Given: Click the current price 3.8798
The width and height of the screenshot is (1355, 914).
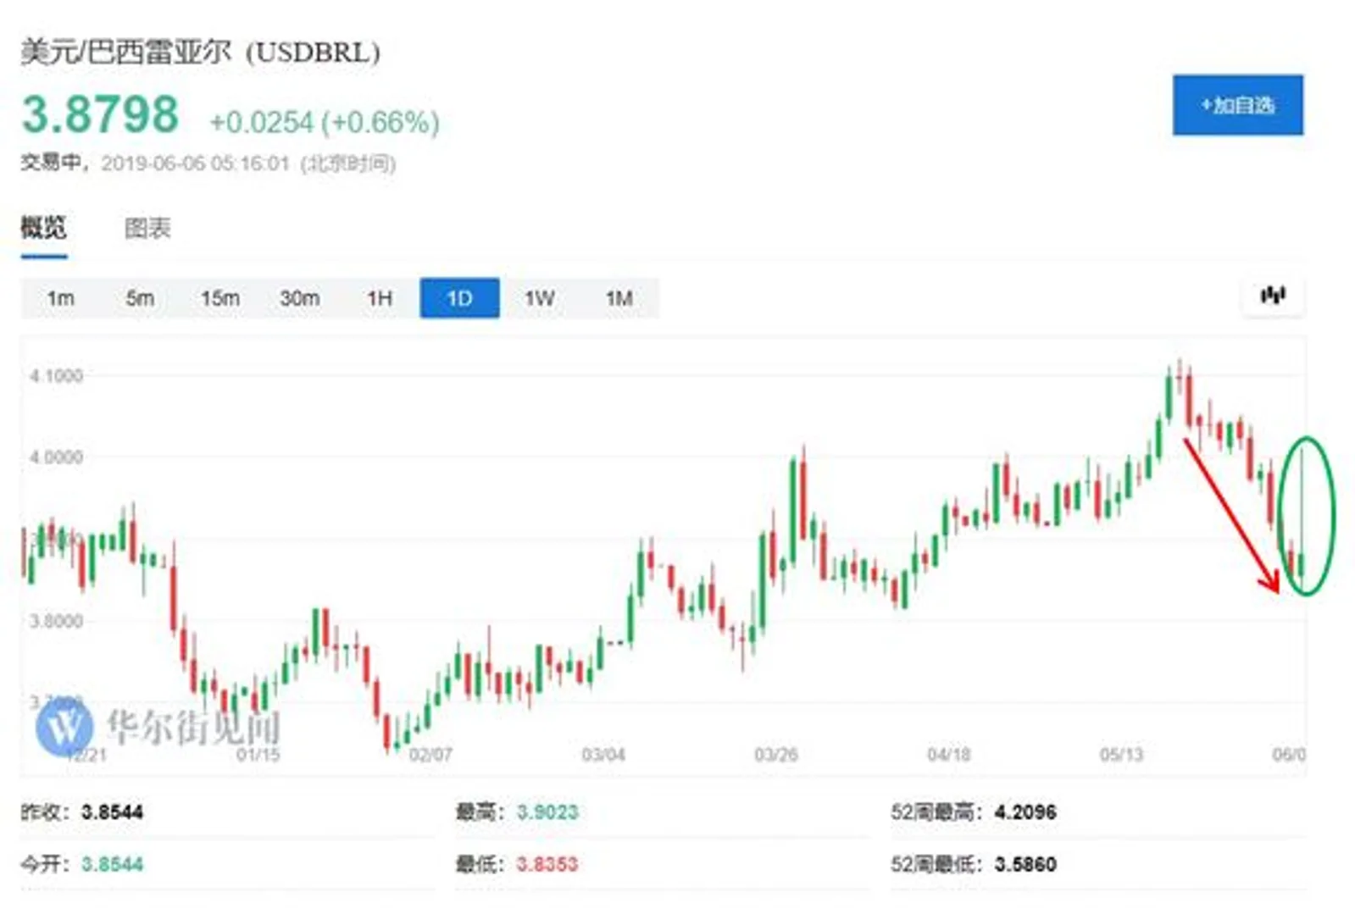Looking at the screenshot, I should 100,114.
